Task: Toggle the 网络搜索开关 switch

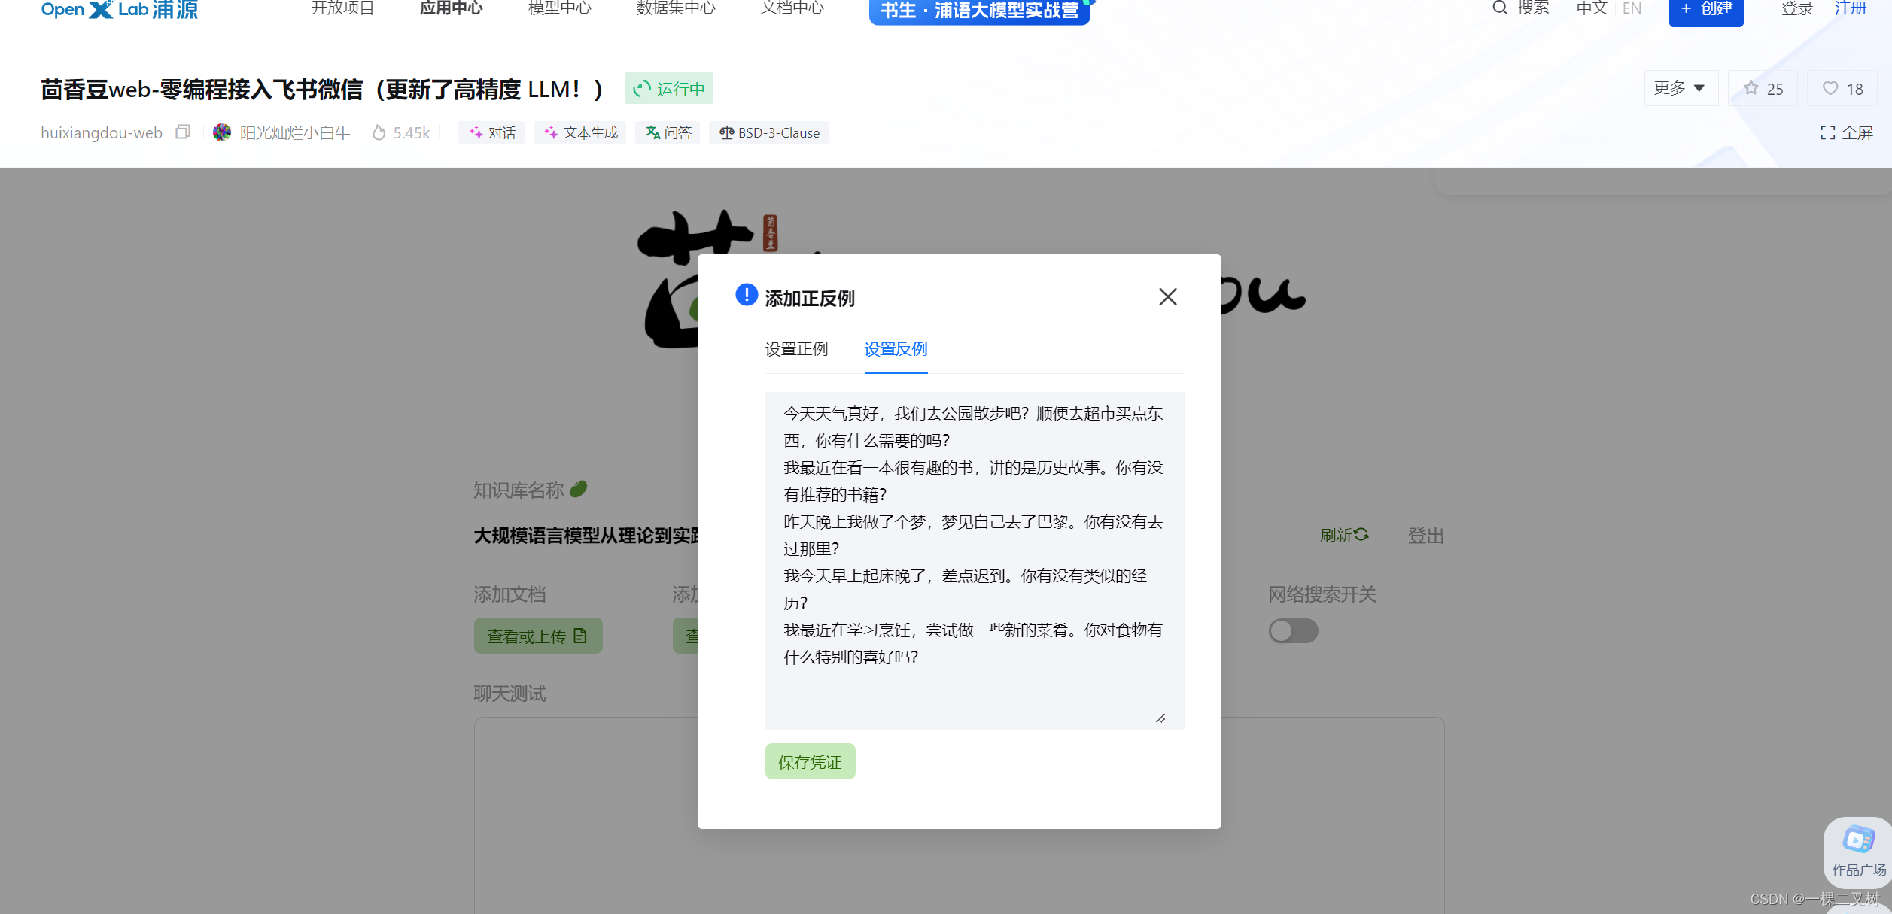Action: click(x=1293, y=630)
